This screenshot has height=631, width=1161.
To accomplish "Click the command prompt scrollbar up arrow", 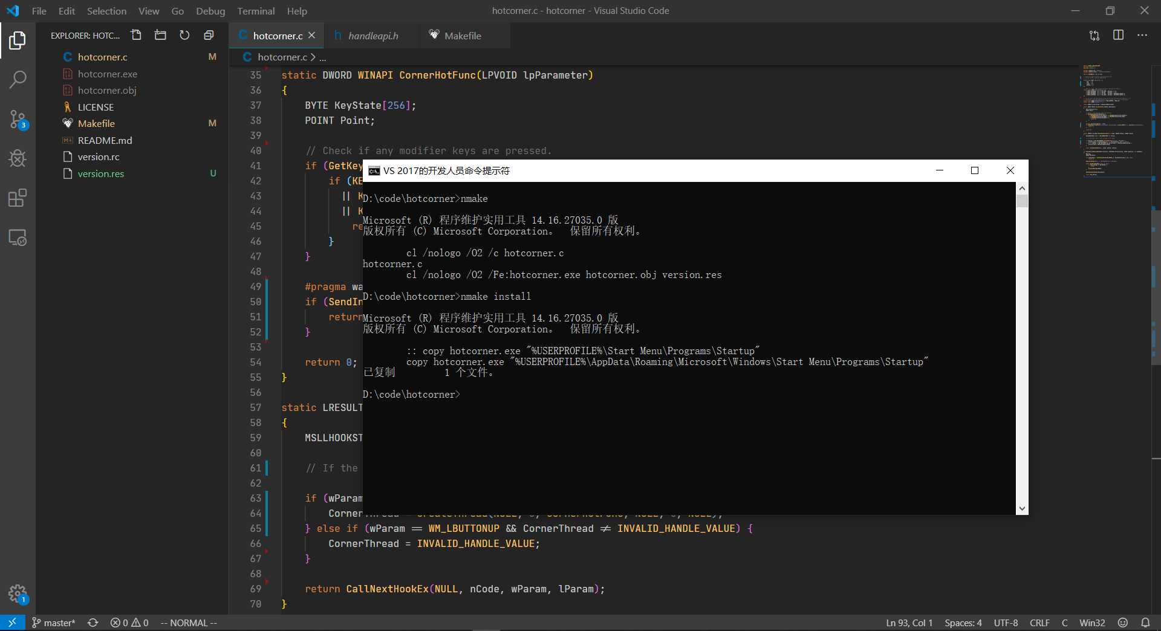I will [x=1022, y=188].
